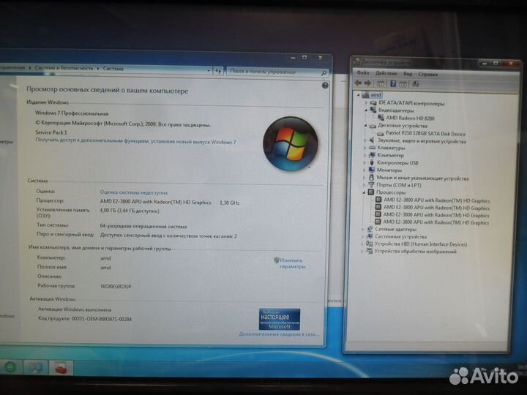The height and width of the screenshot is (395, 527).
Task: Select Patriot P210 128GB SATA Disk Device row
Action: pos(422,133)
